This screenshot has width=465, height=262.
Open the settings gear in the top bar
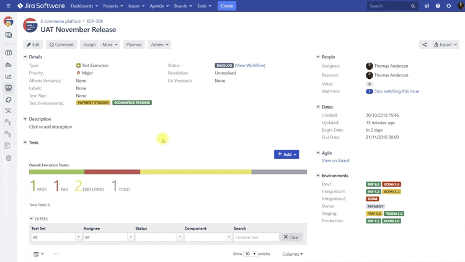pyautogui.click(x=449, y=6)
